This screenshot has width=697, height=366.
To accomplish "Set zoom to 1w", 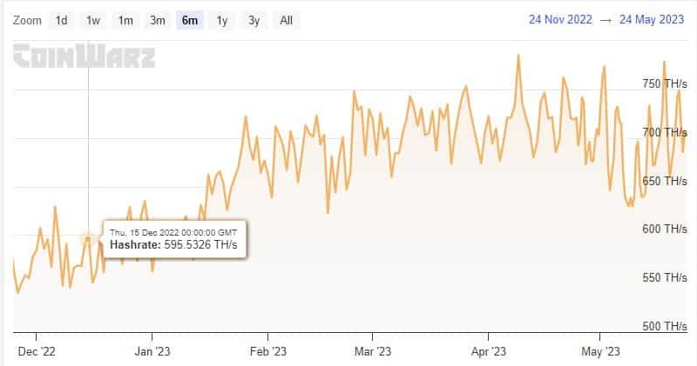I will pos(93,20).
